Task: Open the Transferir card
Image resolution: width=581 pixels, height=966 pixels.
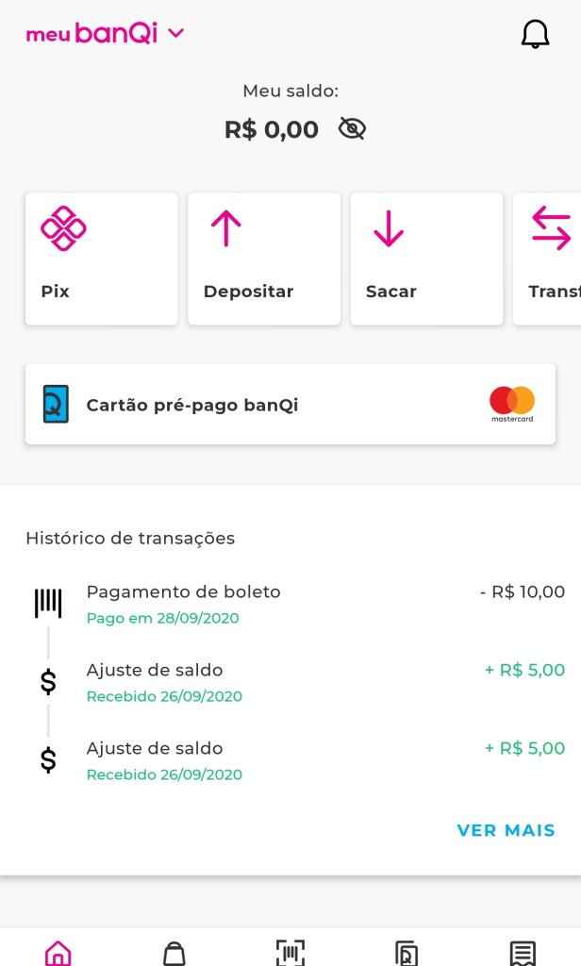Action: click(x=550, y=258)
